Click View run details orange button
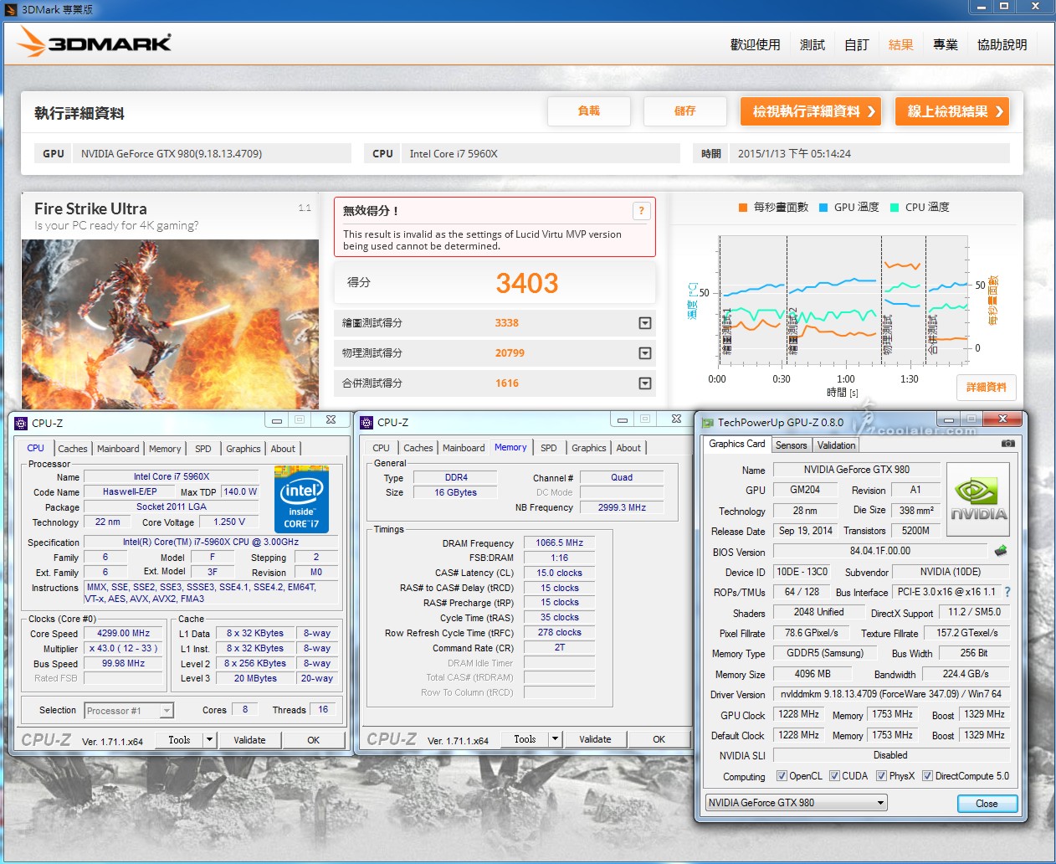The image size is (1056, 864). point(811,111)
